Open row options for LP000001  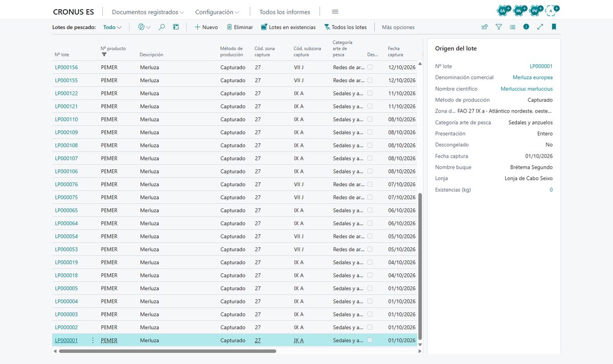pos(92,341)
